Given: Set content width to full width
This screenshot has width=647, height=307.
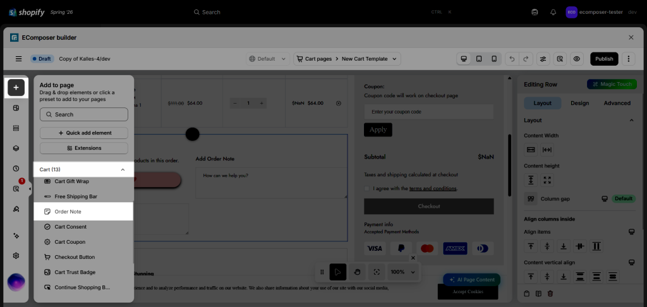Looking at the screenshot, I should point(547,149).
